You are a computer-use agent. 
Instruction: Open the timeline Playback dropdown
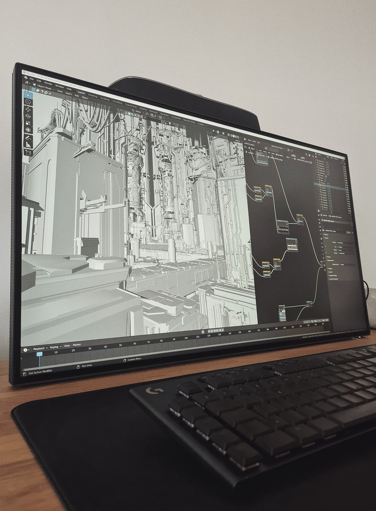click(40, 348)
